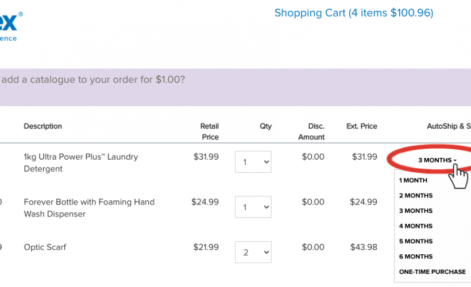Open quantity dropdown for Forever Bottle
The image size is (471, 287).
point(253,207)
